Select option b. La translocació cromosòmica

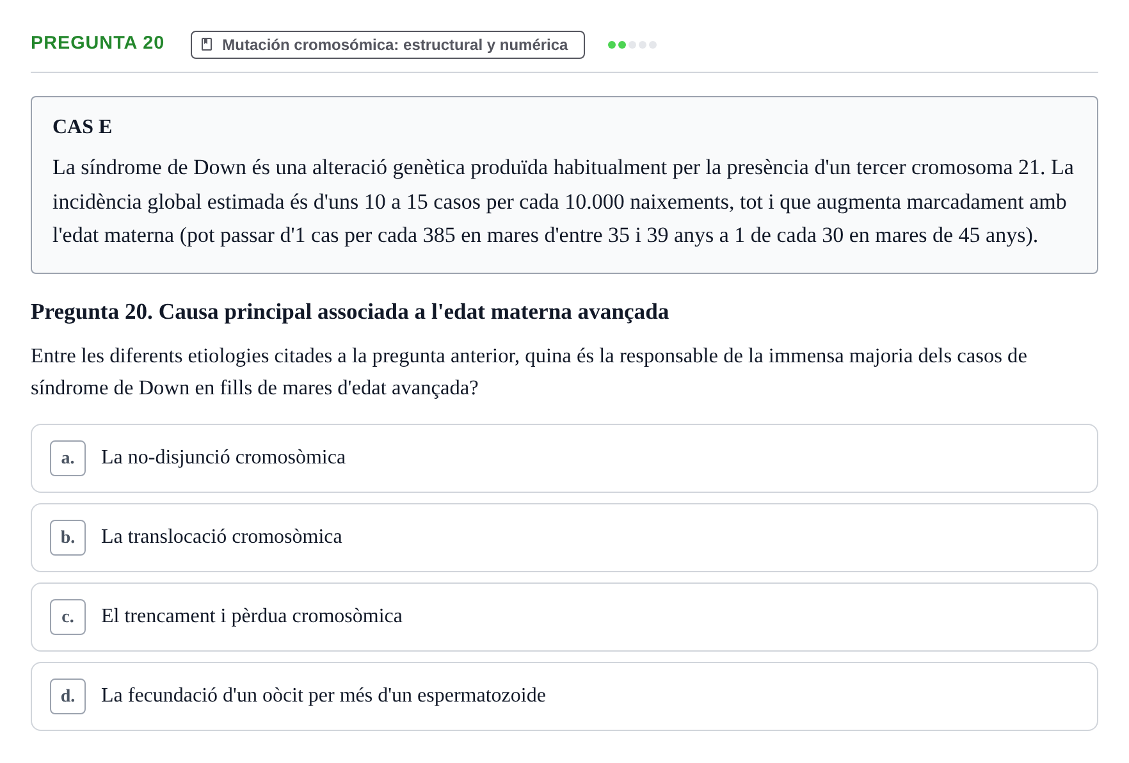(x=564, y=538)
